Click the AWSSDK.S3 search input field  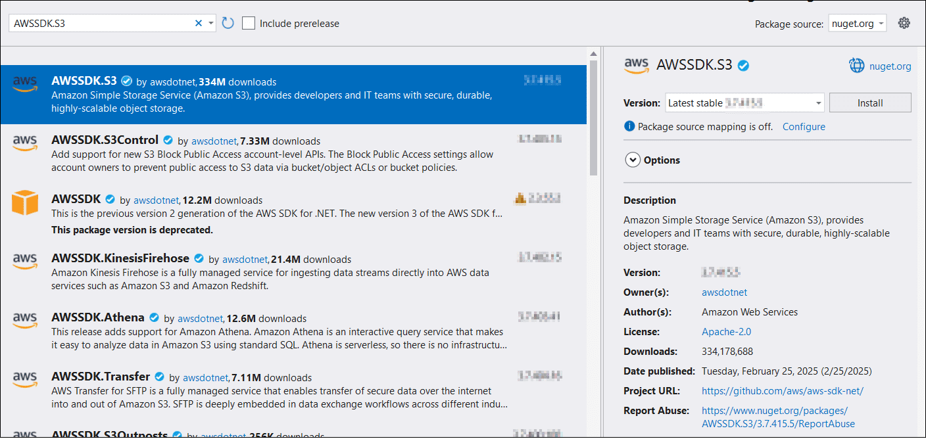tap(99, 24)
